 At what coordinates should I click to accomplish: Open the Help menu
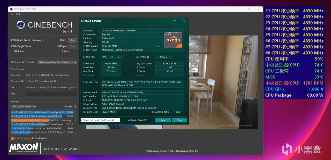click(19, 14)
